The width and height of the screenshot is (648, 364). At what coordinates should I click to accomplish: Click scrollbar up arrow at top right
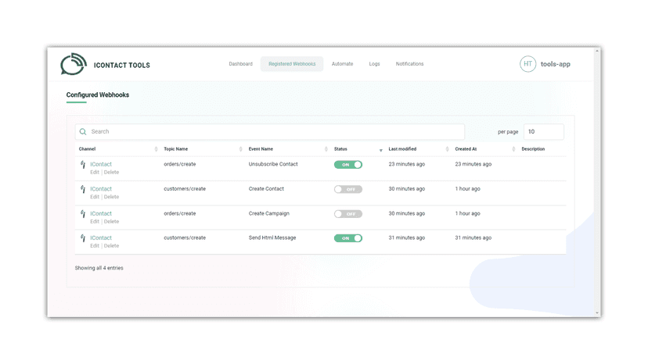tap(597, 51)
